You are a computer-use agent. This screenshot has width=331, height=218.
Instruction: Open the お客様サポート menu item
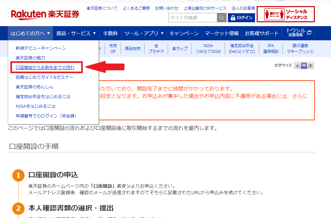pos(262,33)
